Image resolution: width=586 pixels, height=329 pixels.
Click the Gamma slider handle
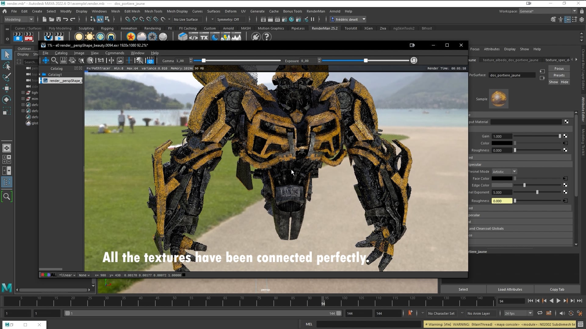pyautogui.click(x=204, y=60)
